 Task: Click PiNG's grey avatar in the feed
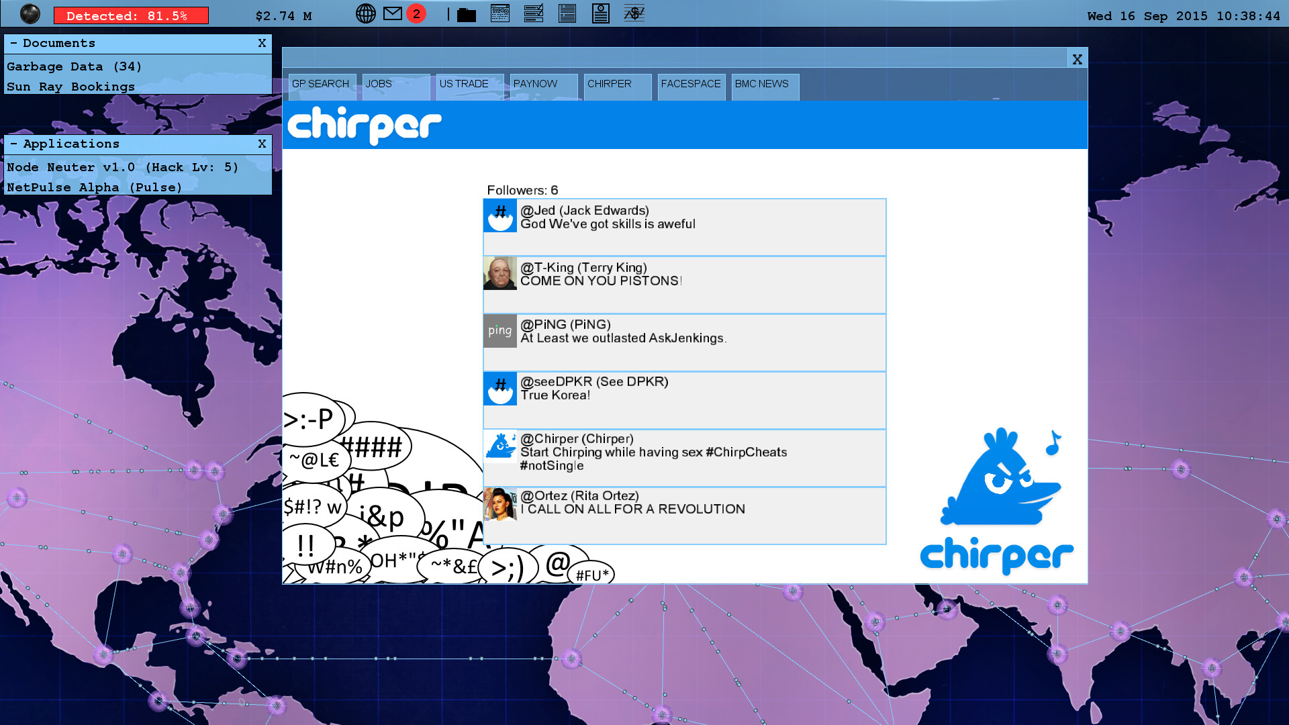[499, 330]
